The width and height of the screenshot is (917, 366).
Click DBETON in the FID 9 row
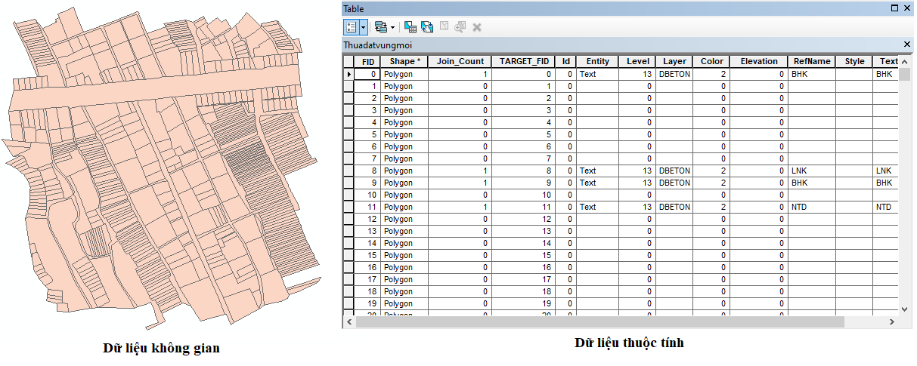(675, 183)
